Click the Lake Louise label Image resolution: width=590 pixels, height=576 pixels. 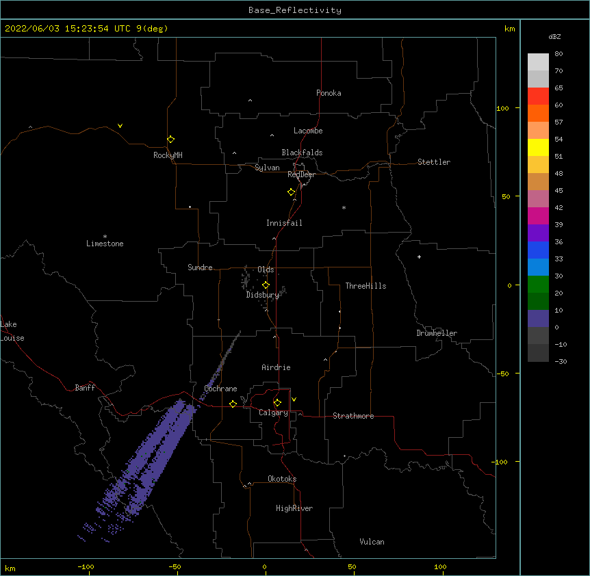pyautogui.click(x=12, y=331)
